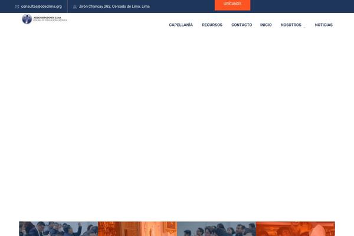Open the Arzobispado de Lima logo
Screen dimensions: 354x236
coord(44,19)
